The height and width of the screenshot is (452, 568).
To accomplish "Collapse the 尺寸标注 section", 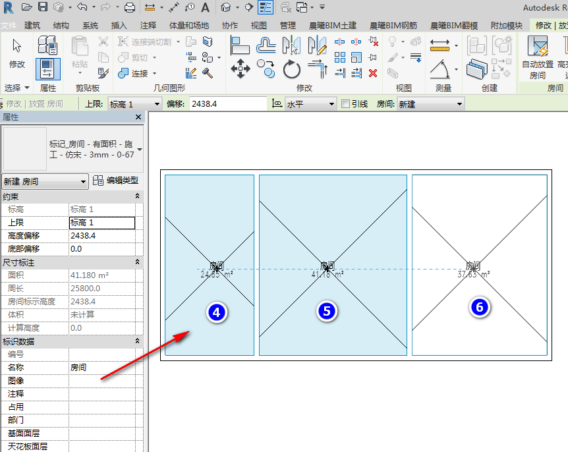I will point(137,262).
